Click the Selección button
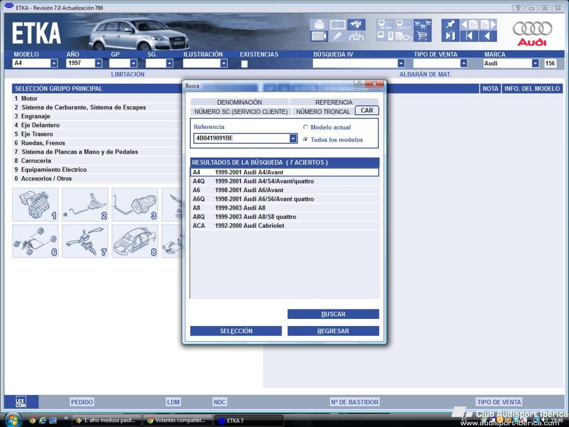Viewport: 569px width, 427px height. coord(236,331)
